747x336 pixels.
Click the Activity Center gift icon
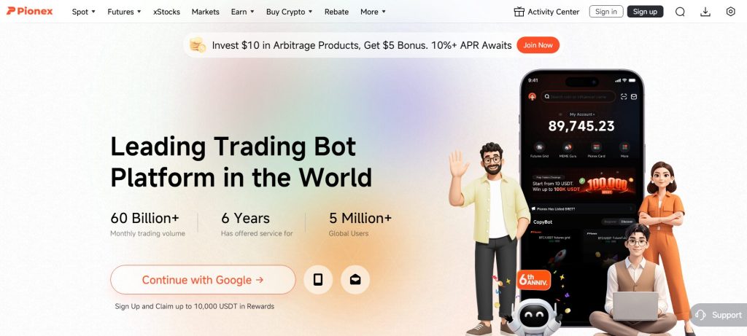point(519,12)
